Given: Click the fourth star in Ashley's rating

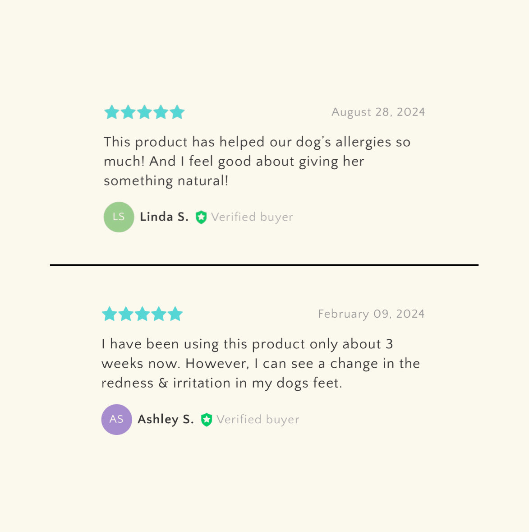Looking at the screenshot, I should click(159, 314).
